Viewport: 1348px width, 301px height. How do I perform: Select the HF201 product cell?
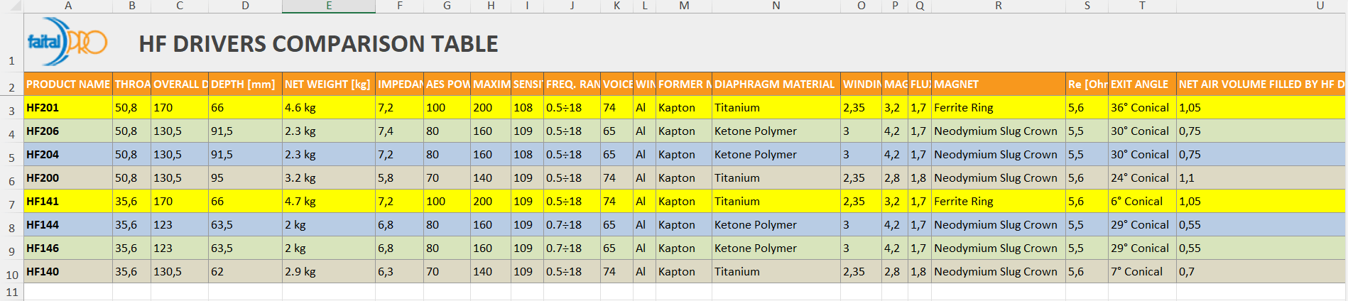pos(68,108)
